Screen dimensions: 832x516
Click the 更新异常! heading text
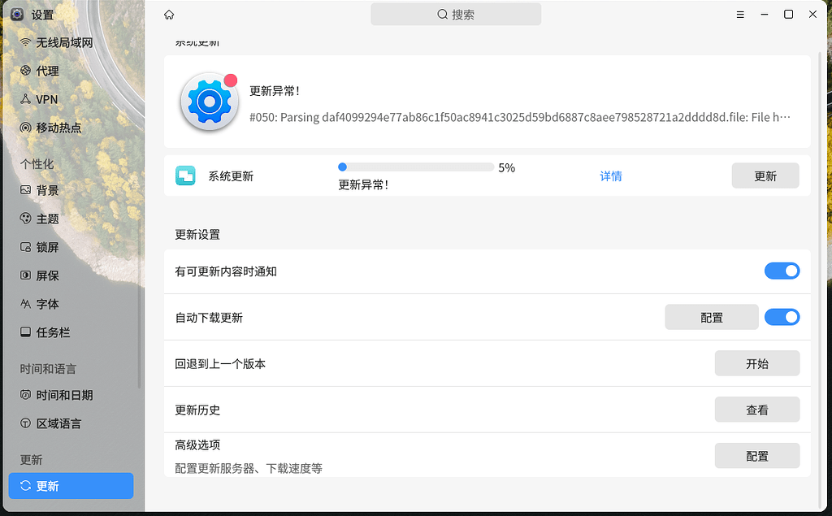click(x=275, y=91)
